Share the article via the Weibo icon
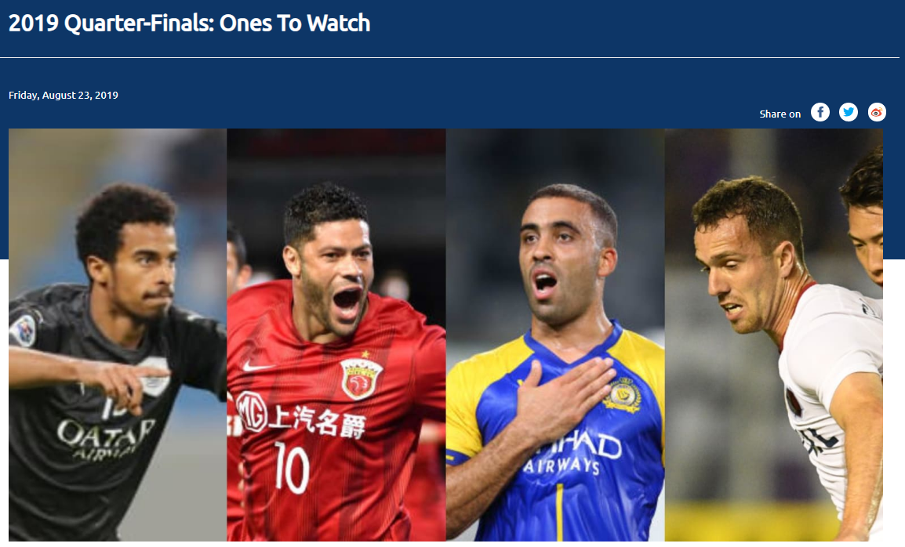 click(x=877, y=112)
